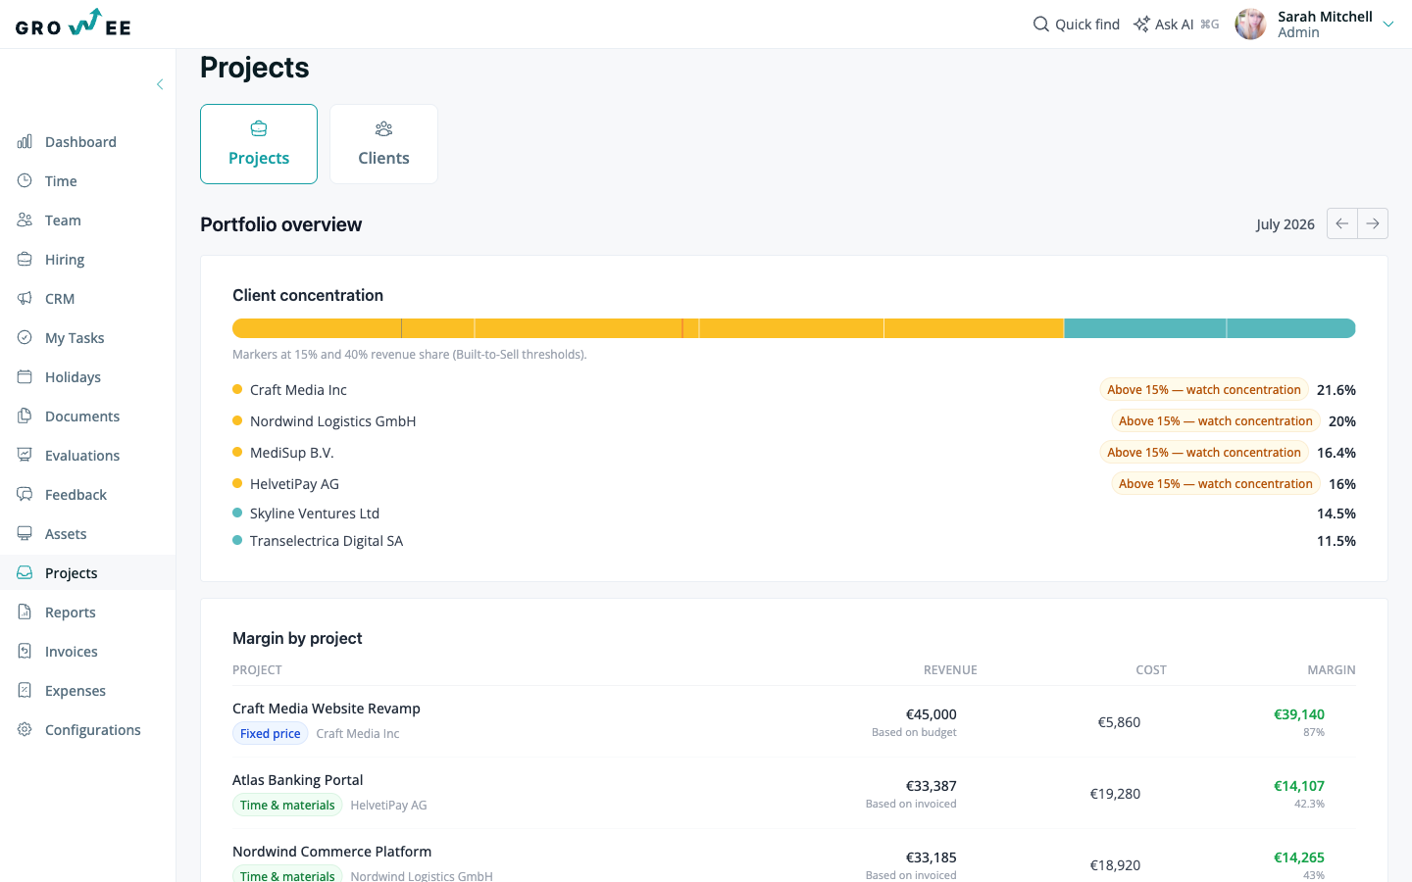The height and width of the screenshot is (882, 1412).
Task: Click the watch concentration badge for MediSup B.V.
Action: pyautogui.click(x=1204, y=453)
